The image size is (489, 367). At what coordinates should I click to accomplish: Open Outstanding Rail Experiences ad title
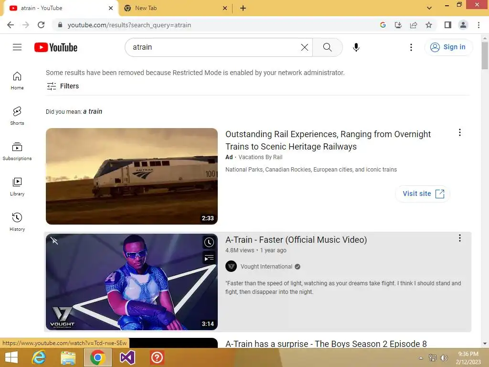point(328,140)
